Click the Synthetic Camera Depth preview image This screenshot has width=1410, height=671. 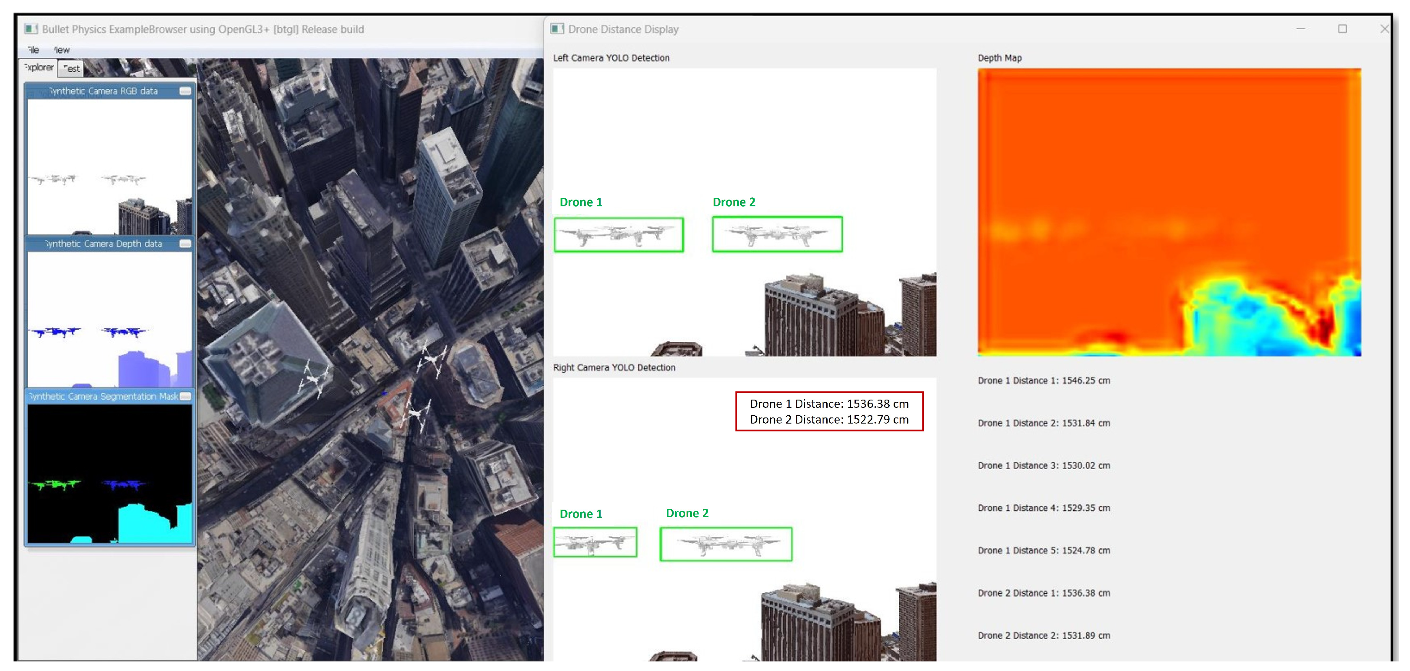(x=110, y=319)
